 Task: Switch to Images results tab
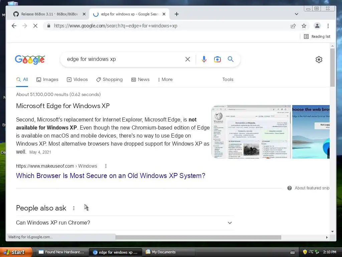(x=47, y=80)
